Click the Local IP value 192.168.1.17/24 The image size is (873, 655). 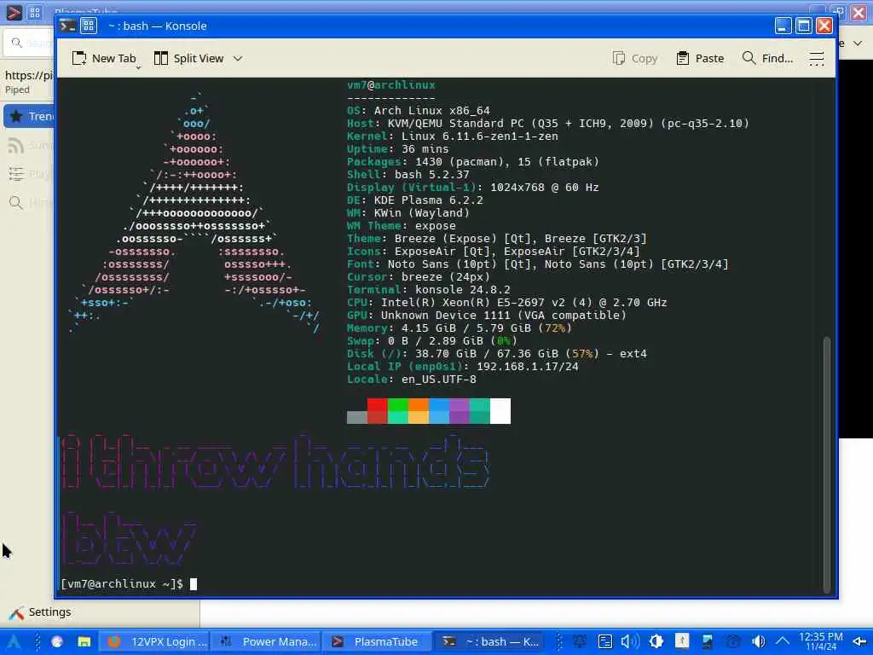pyautogui.click(x=527, y=367)
